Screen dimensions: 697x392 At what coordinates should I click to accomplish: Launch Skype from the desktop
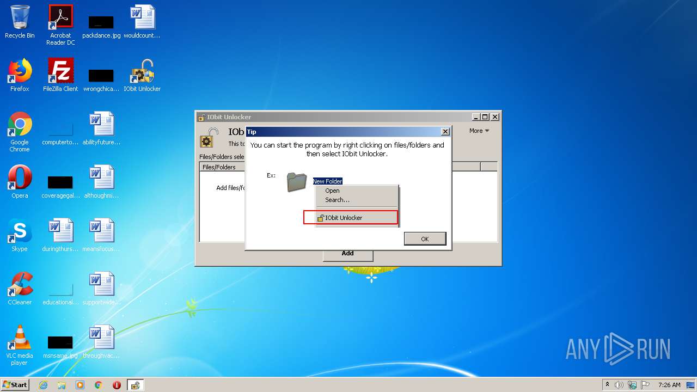20,235
